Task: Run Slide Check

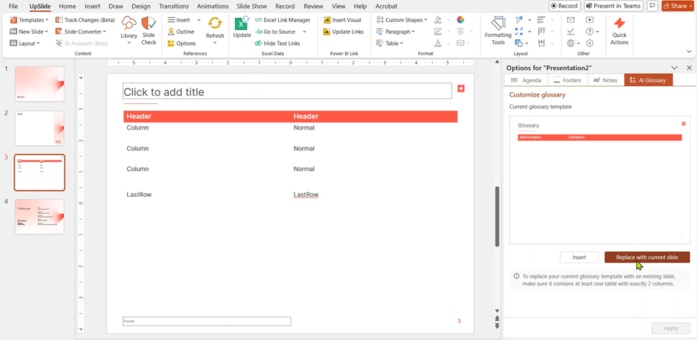Action: (149, 30)
